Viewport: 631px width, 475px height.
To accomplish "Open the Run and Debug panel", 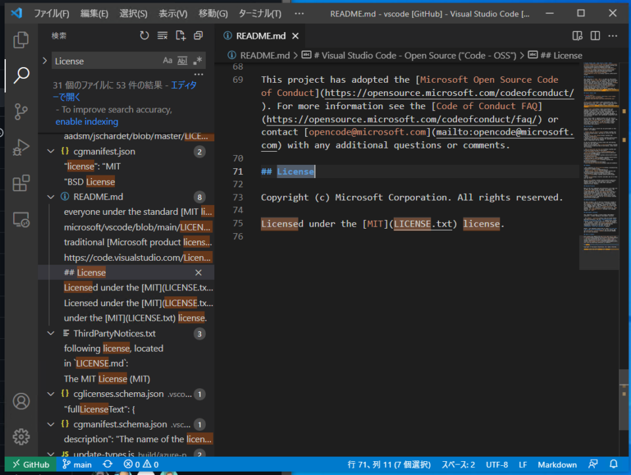I will pyautogui.click(x=20, y=148).
